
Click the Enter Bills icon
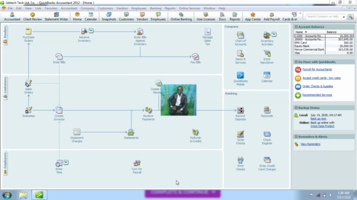pyautogui.click(x=59, y=56)
